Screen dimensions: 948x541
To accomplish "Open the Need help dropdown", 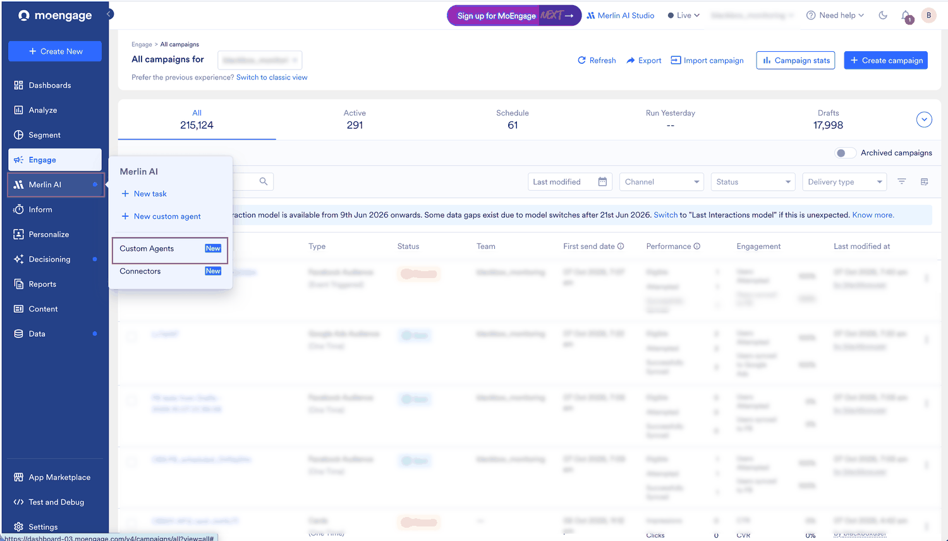I will point(835,15).
